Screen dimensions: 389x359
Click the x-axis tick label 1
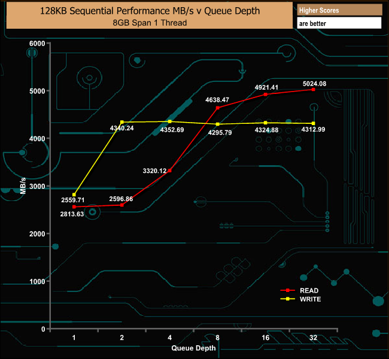coord(74,337)
